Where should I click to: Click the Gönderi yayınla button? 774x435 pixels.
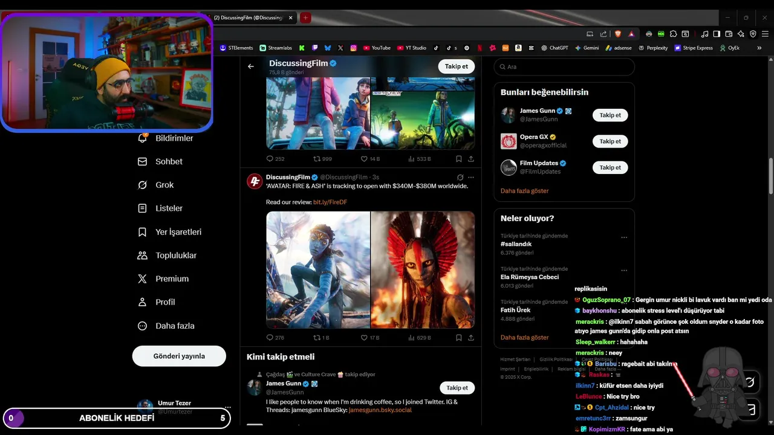click(x=179, y=356)
